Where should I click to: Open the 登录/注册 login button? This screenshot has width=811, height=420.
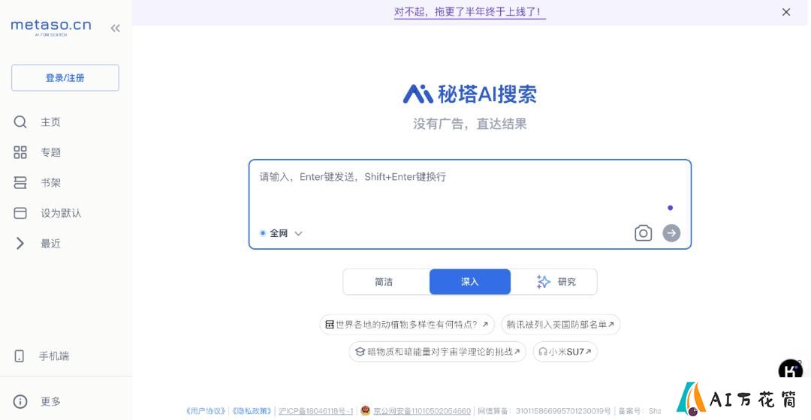click(x=65, y=78)
